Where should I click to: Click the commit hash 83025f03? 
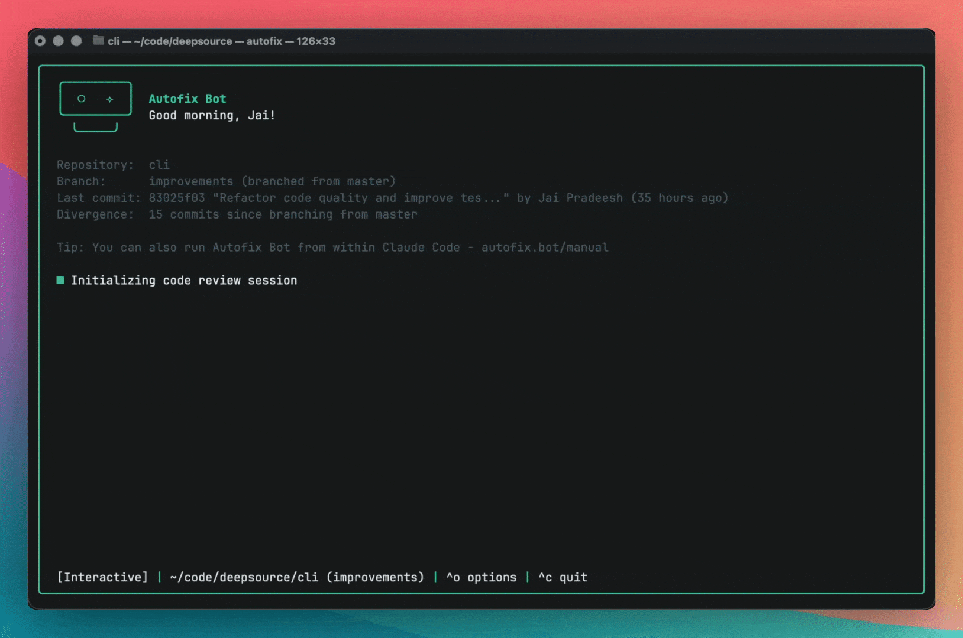tap(176, 198)
